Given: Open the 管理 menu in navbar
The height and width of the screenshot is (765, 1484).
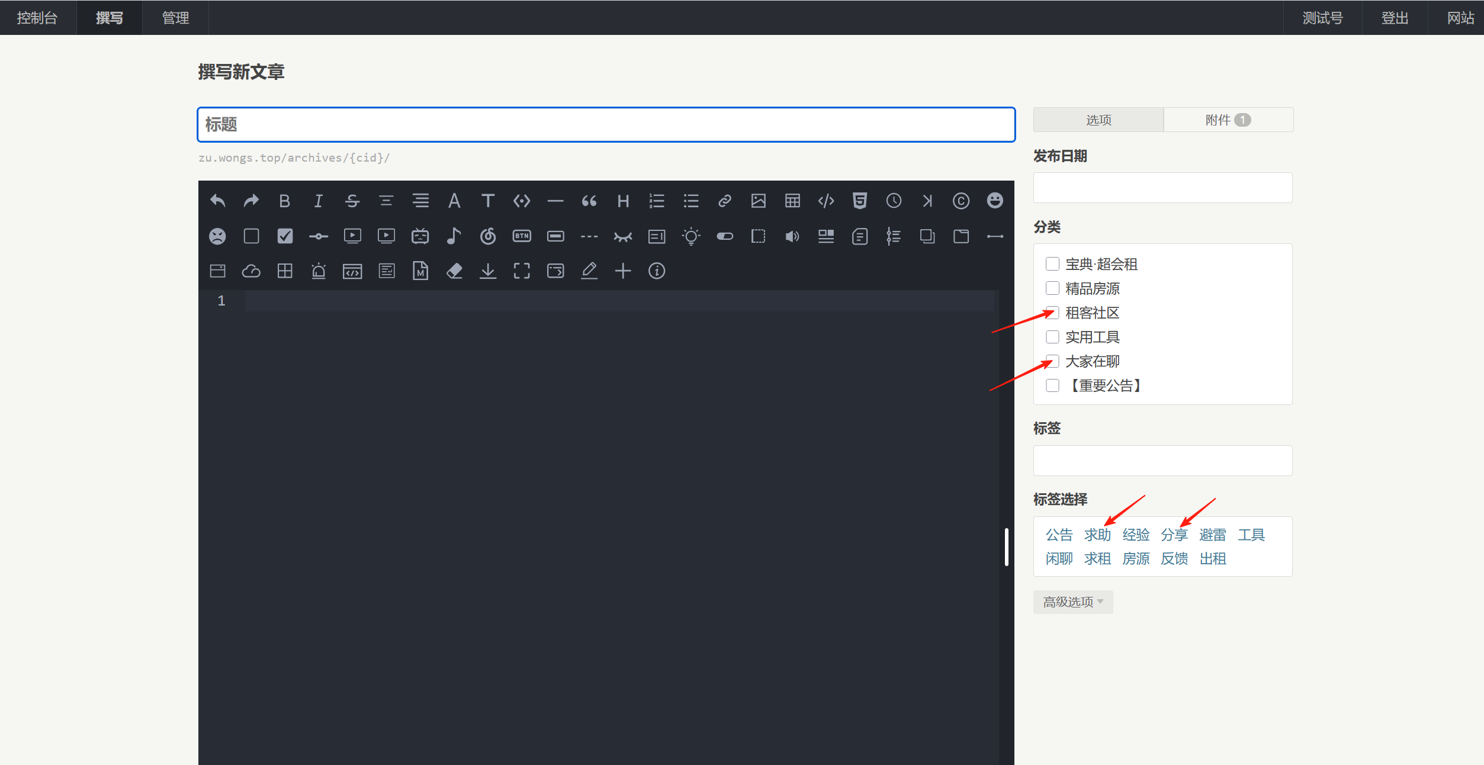Looking at the screenshot, I should [x=175, y=18].
